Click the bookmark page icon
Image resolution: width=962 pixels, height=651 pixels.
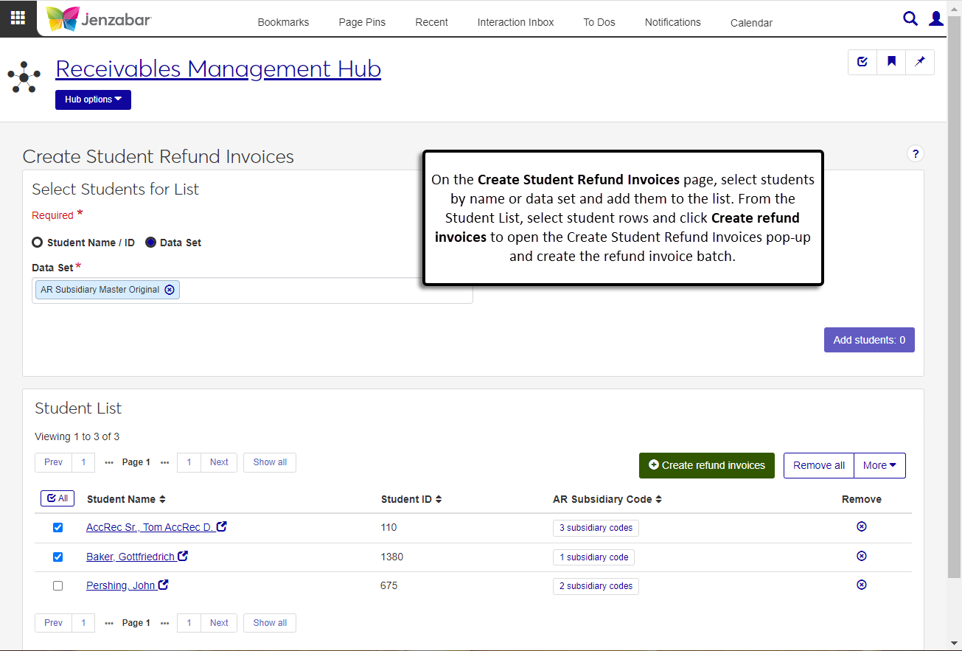891,62
